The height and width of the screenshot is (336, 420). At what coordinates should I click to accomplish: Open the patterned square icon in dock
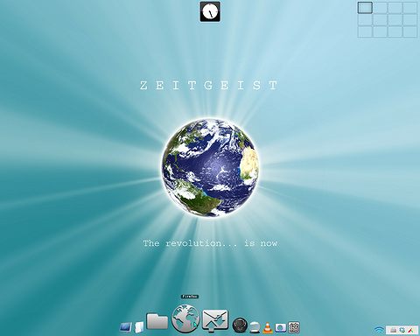click(294, 327)
